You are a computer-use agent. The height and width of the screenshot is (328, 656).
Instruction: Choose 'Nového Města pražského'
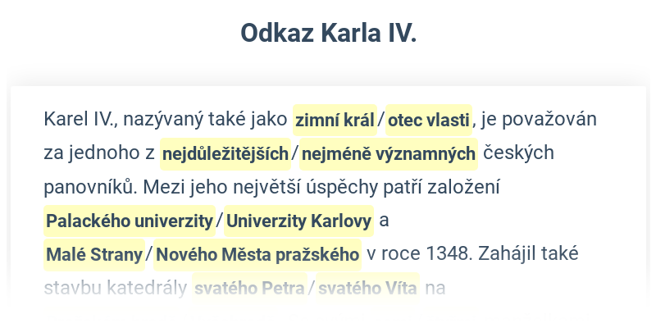pyautogui.click(x=257, y=254)
